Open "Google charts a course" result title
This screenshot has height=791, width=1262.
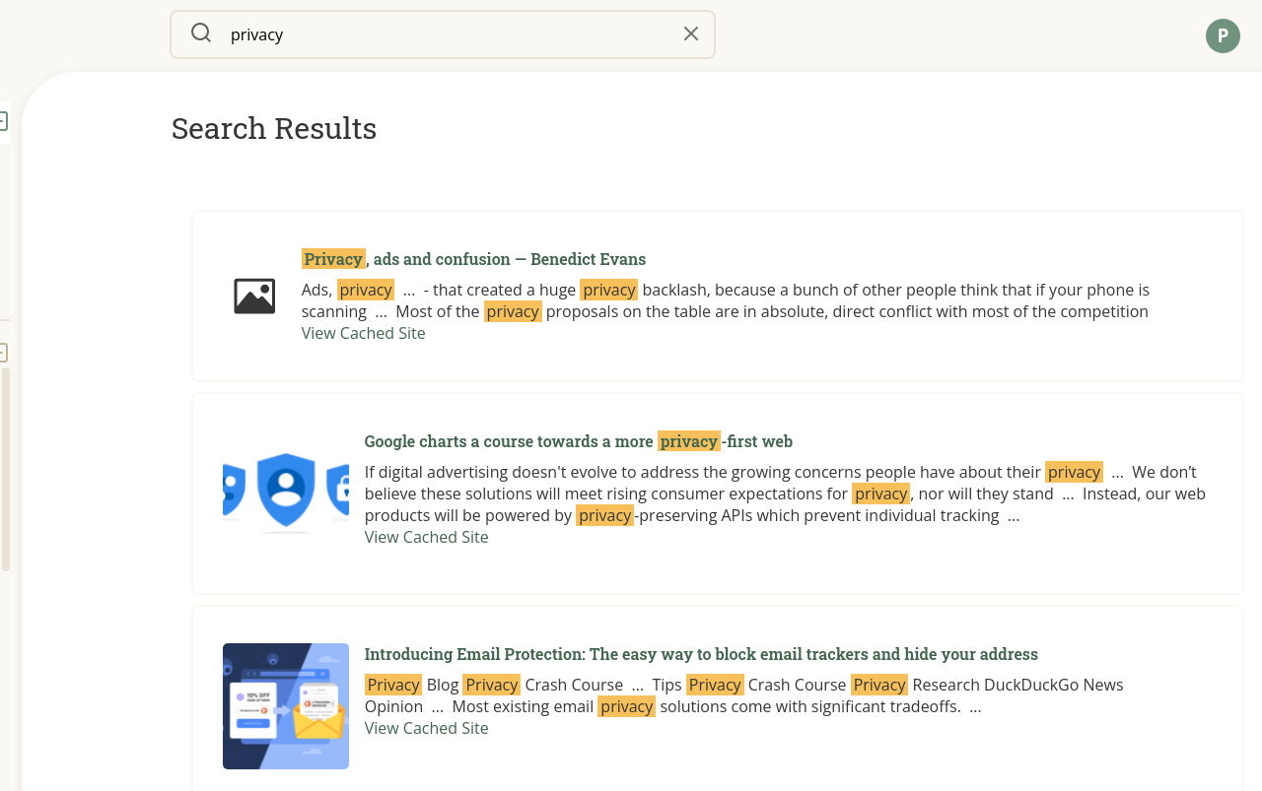coord(579,441)
